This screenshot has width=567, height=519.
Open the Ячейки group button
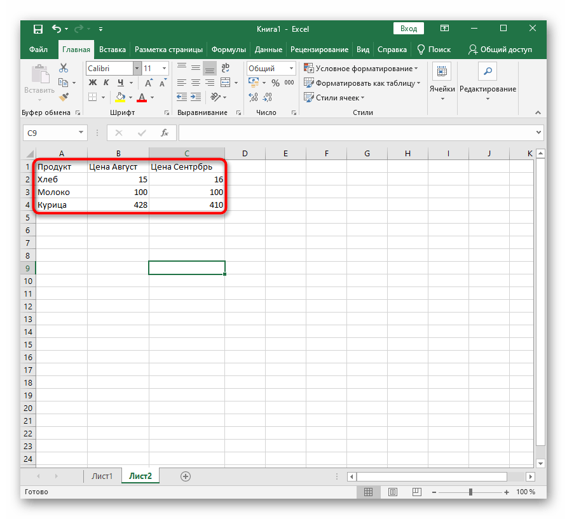pos(442,83)
